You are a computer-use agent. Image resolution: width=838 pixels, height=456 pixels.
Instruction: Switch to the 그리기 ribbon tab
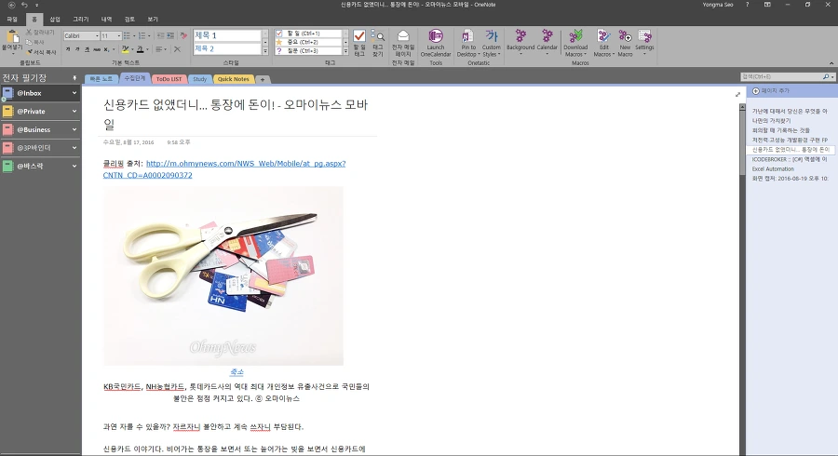[81, 20]
